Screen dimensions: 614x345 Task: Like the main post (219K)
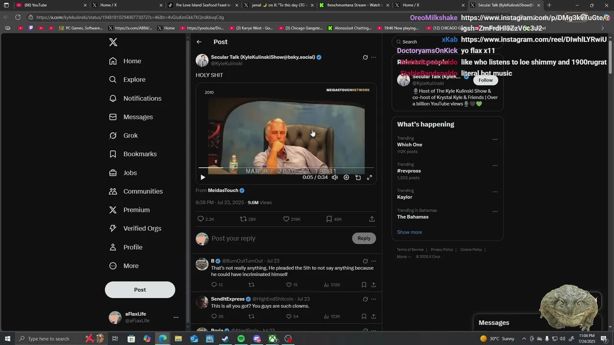[292, 219]
